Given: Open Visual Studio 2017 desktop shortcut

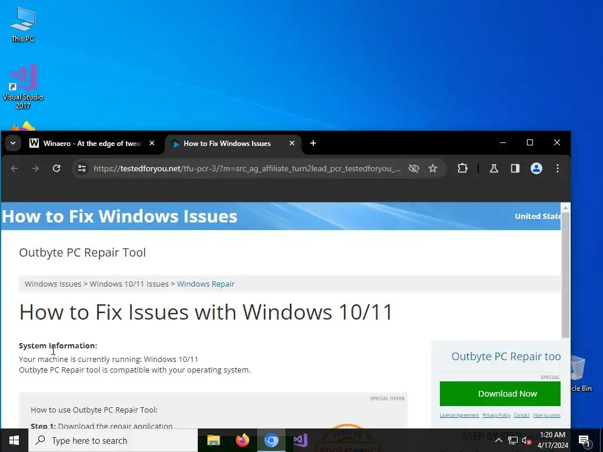Looking at the screenshot, I should point(23,86).
